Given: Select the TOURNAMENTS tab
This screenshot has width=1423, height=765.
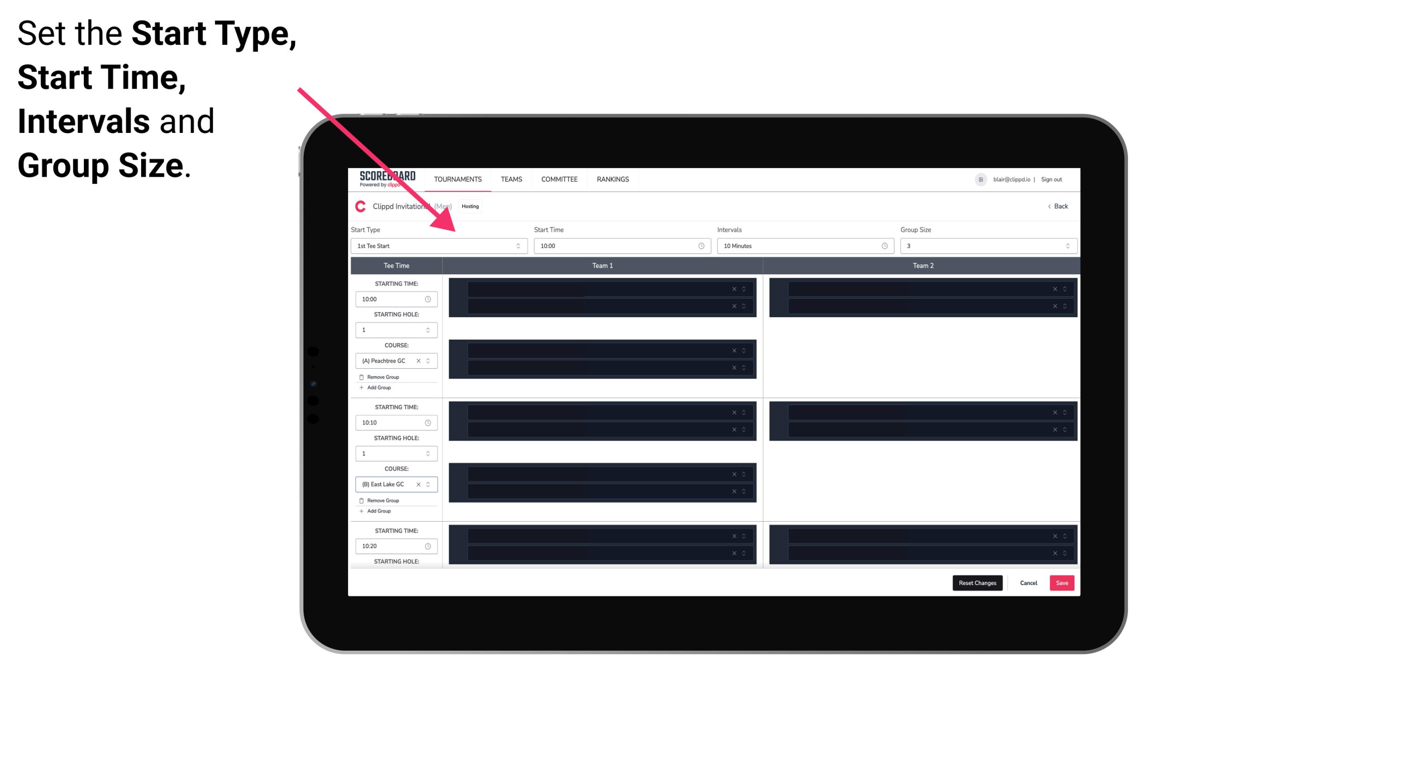Looking at the screenshot, I should tap(457, 179).
